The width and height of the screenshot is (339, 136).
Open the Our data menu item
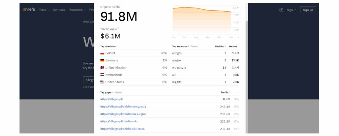(x=59, y=10)
